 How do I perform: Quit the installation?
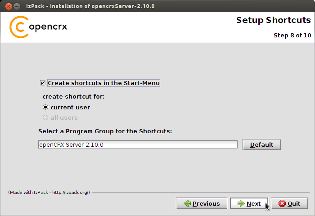[289, 203]
